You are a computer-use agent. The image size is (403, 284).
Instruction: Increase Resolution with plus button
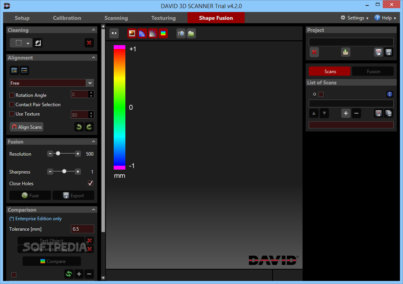(78, 154)
